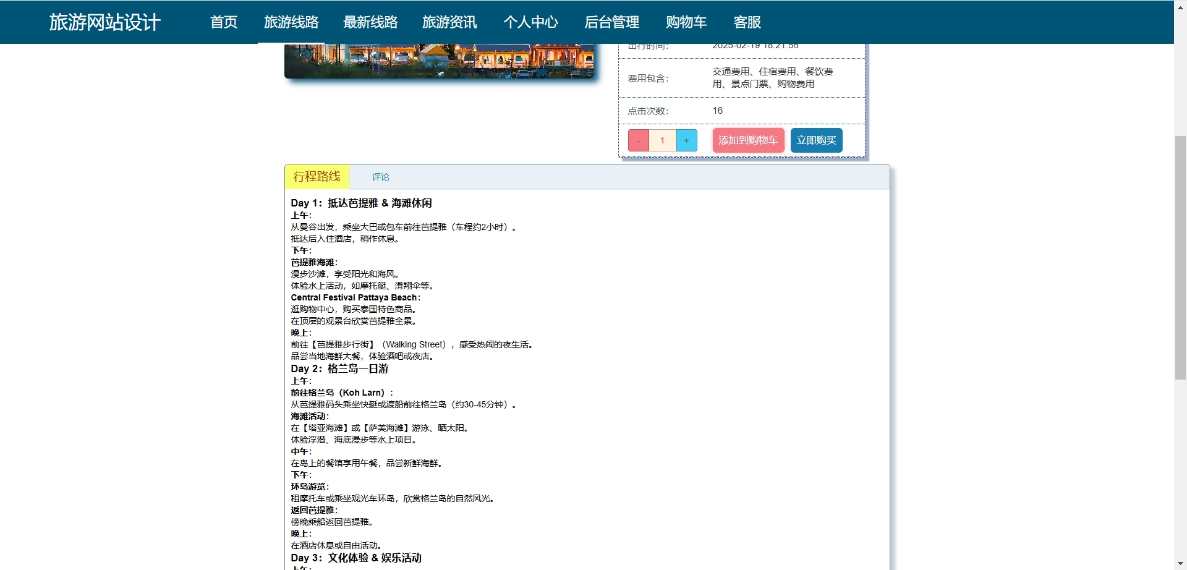
Task: Switch to the 行程路线 tab
Action: pos(317,176)
